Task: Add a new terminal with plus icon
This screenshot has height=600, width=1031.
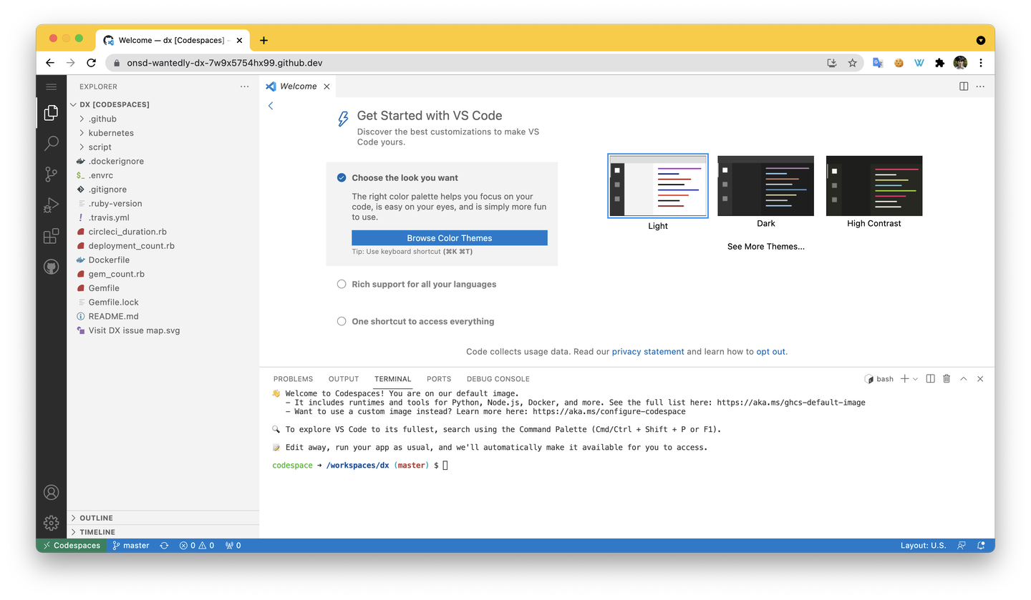Action: point(904,378)
